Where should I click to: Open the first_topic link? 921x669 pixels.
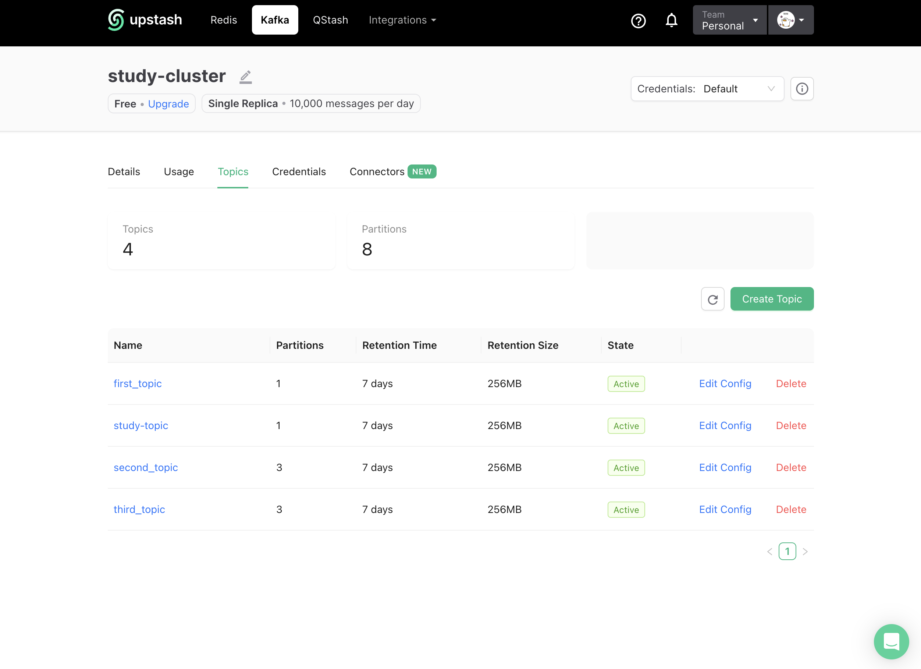pos(137,383)
